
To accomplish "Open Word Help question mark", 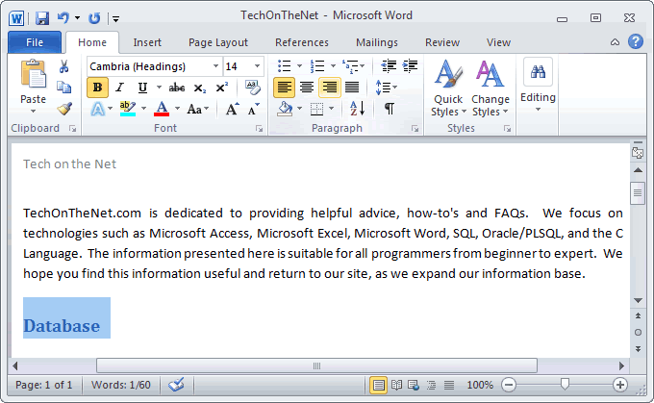I will tap(636, 41).
